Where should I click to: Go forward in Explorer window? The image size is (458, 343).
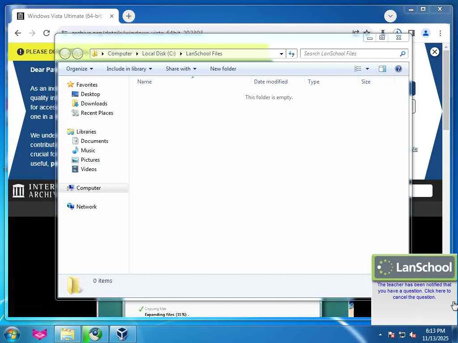click(77, 54)
